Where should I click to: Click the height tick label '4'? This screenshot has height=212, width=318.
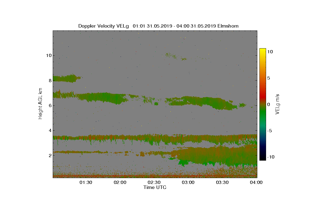[50, 130]
